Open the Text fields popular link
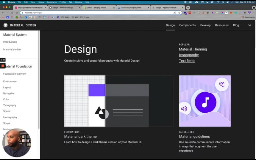The width and height of the screenshot is (256, 160). [x=187, y=60]
